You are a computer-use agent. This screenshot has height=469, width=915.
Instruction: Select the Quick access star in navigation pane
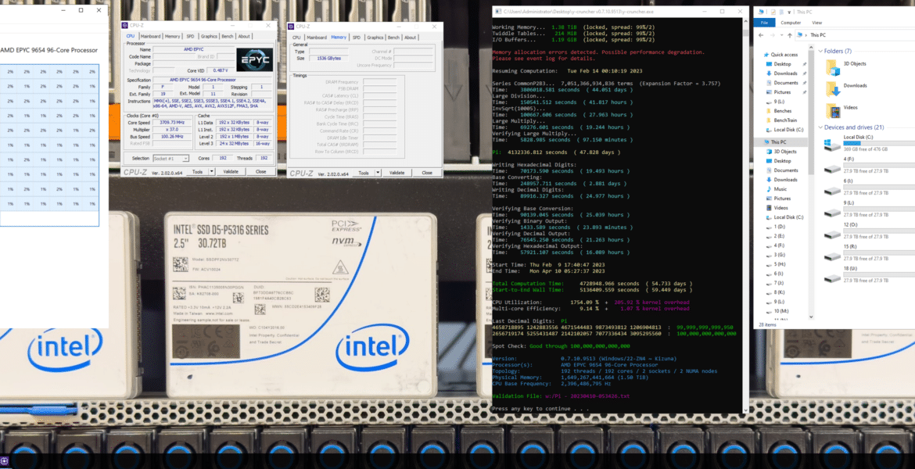(766, 54)
